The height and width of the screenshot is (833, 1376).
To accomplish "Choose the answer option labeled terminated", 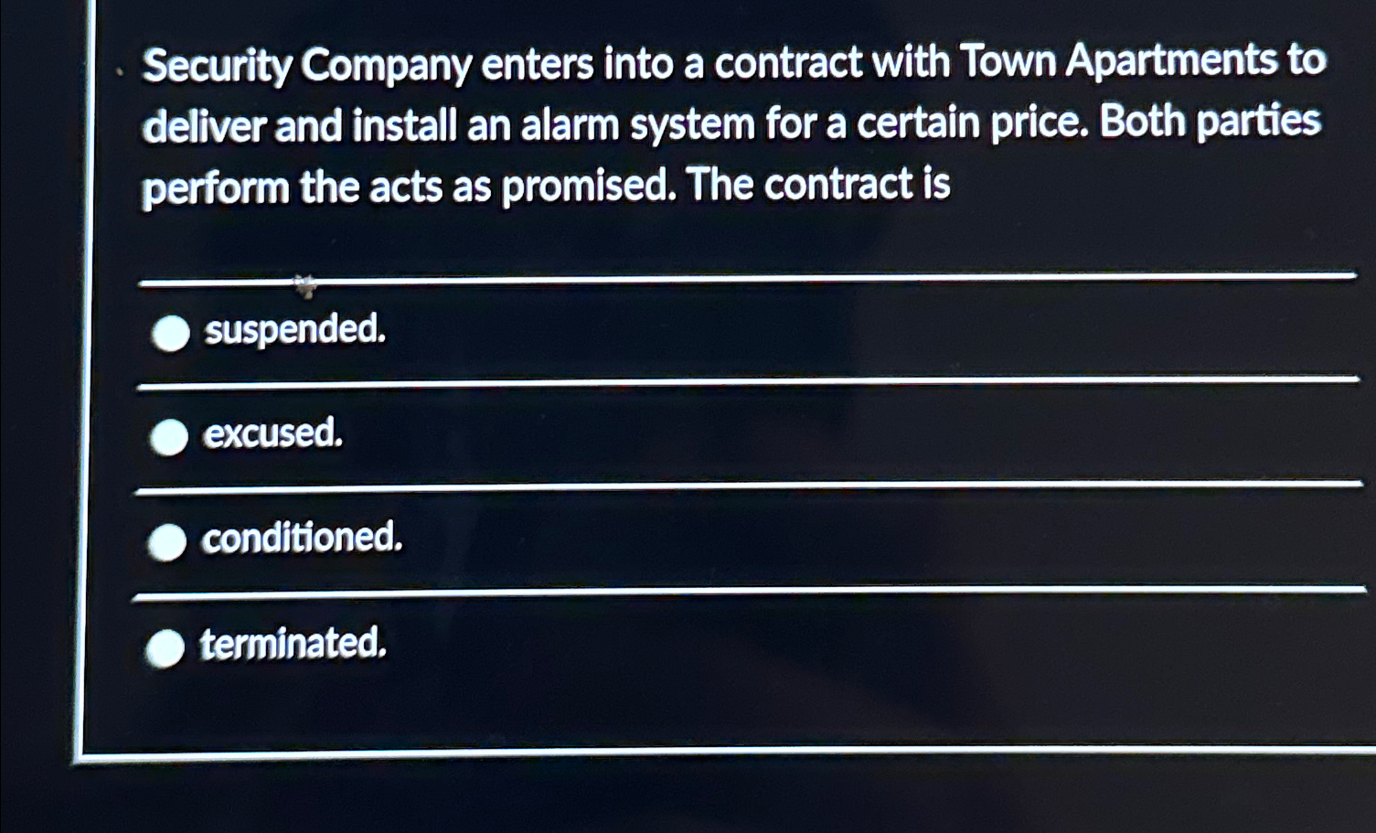I will (293, 645).
